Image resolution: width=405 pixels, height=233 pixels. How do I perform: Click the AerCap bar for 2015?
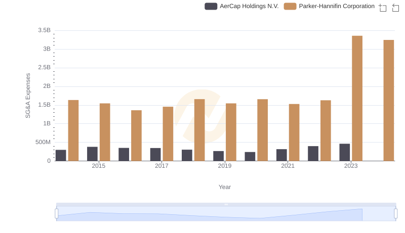tap(92, 154)
